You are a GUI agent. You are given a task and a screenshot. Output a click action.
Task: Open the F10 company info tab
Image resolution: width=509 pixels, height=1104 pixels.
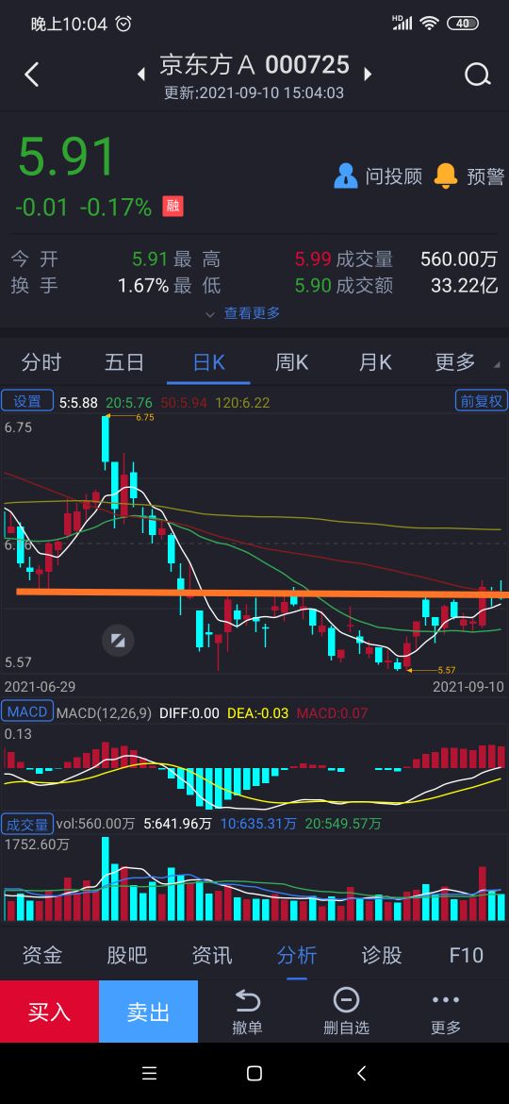point(467,956)
